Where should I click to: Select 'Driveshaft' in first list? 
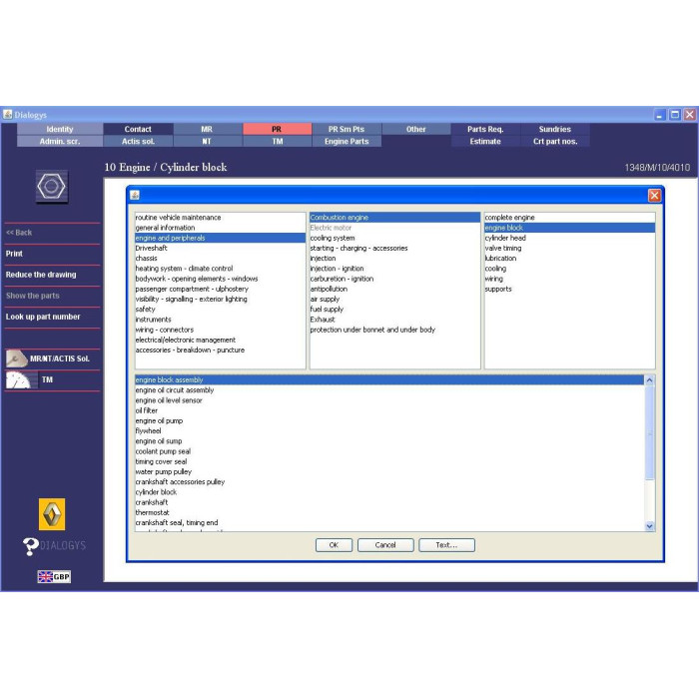coord(221,249)
